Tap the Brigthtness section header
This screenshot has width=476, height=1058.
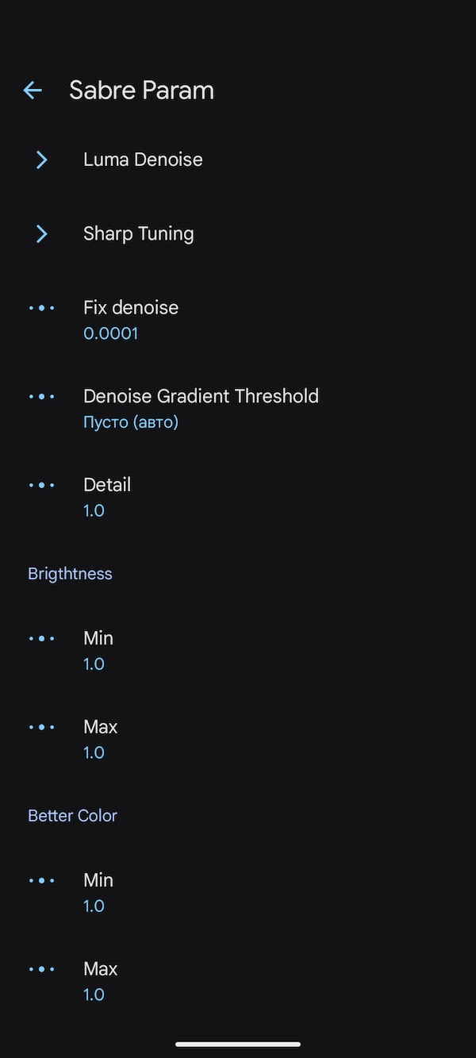coord(70,573)
